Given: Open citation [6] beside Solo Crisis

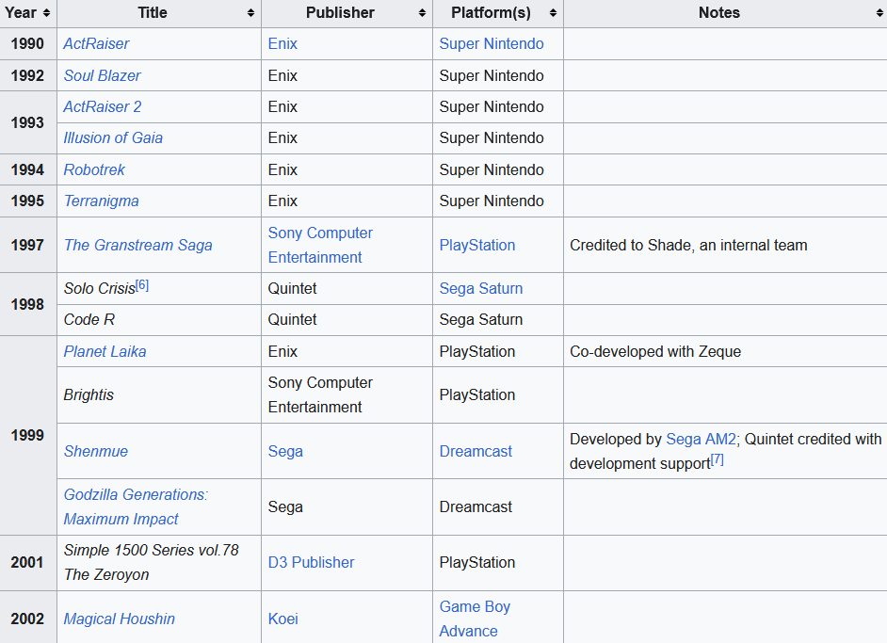Looking at the screenshot, I should [142, 285].
